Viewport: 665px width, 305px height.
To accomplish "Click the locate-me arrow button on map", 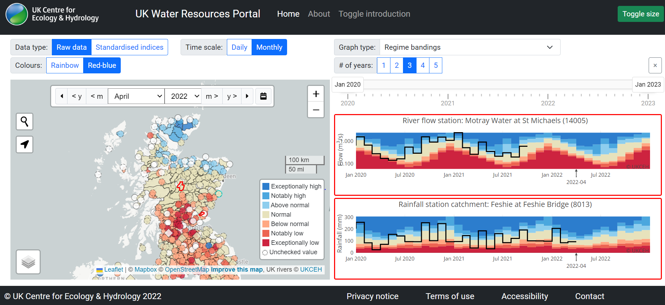I will coord(24,144).
